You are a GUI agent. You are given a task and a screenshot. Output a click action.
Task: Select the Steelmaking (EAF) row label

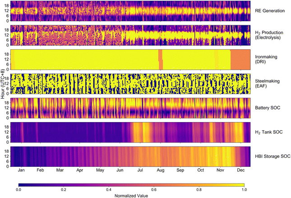click(267, 83)
